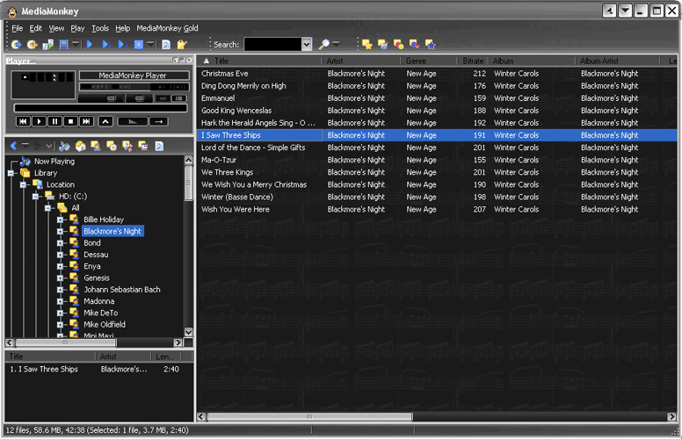
Task: Click inside the Search input field
Action: (x=272, y=44)
